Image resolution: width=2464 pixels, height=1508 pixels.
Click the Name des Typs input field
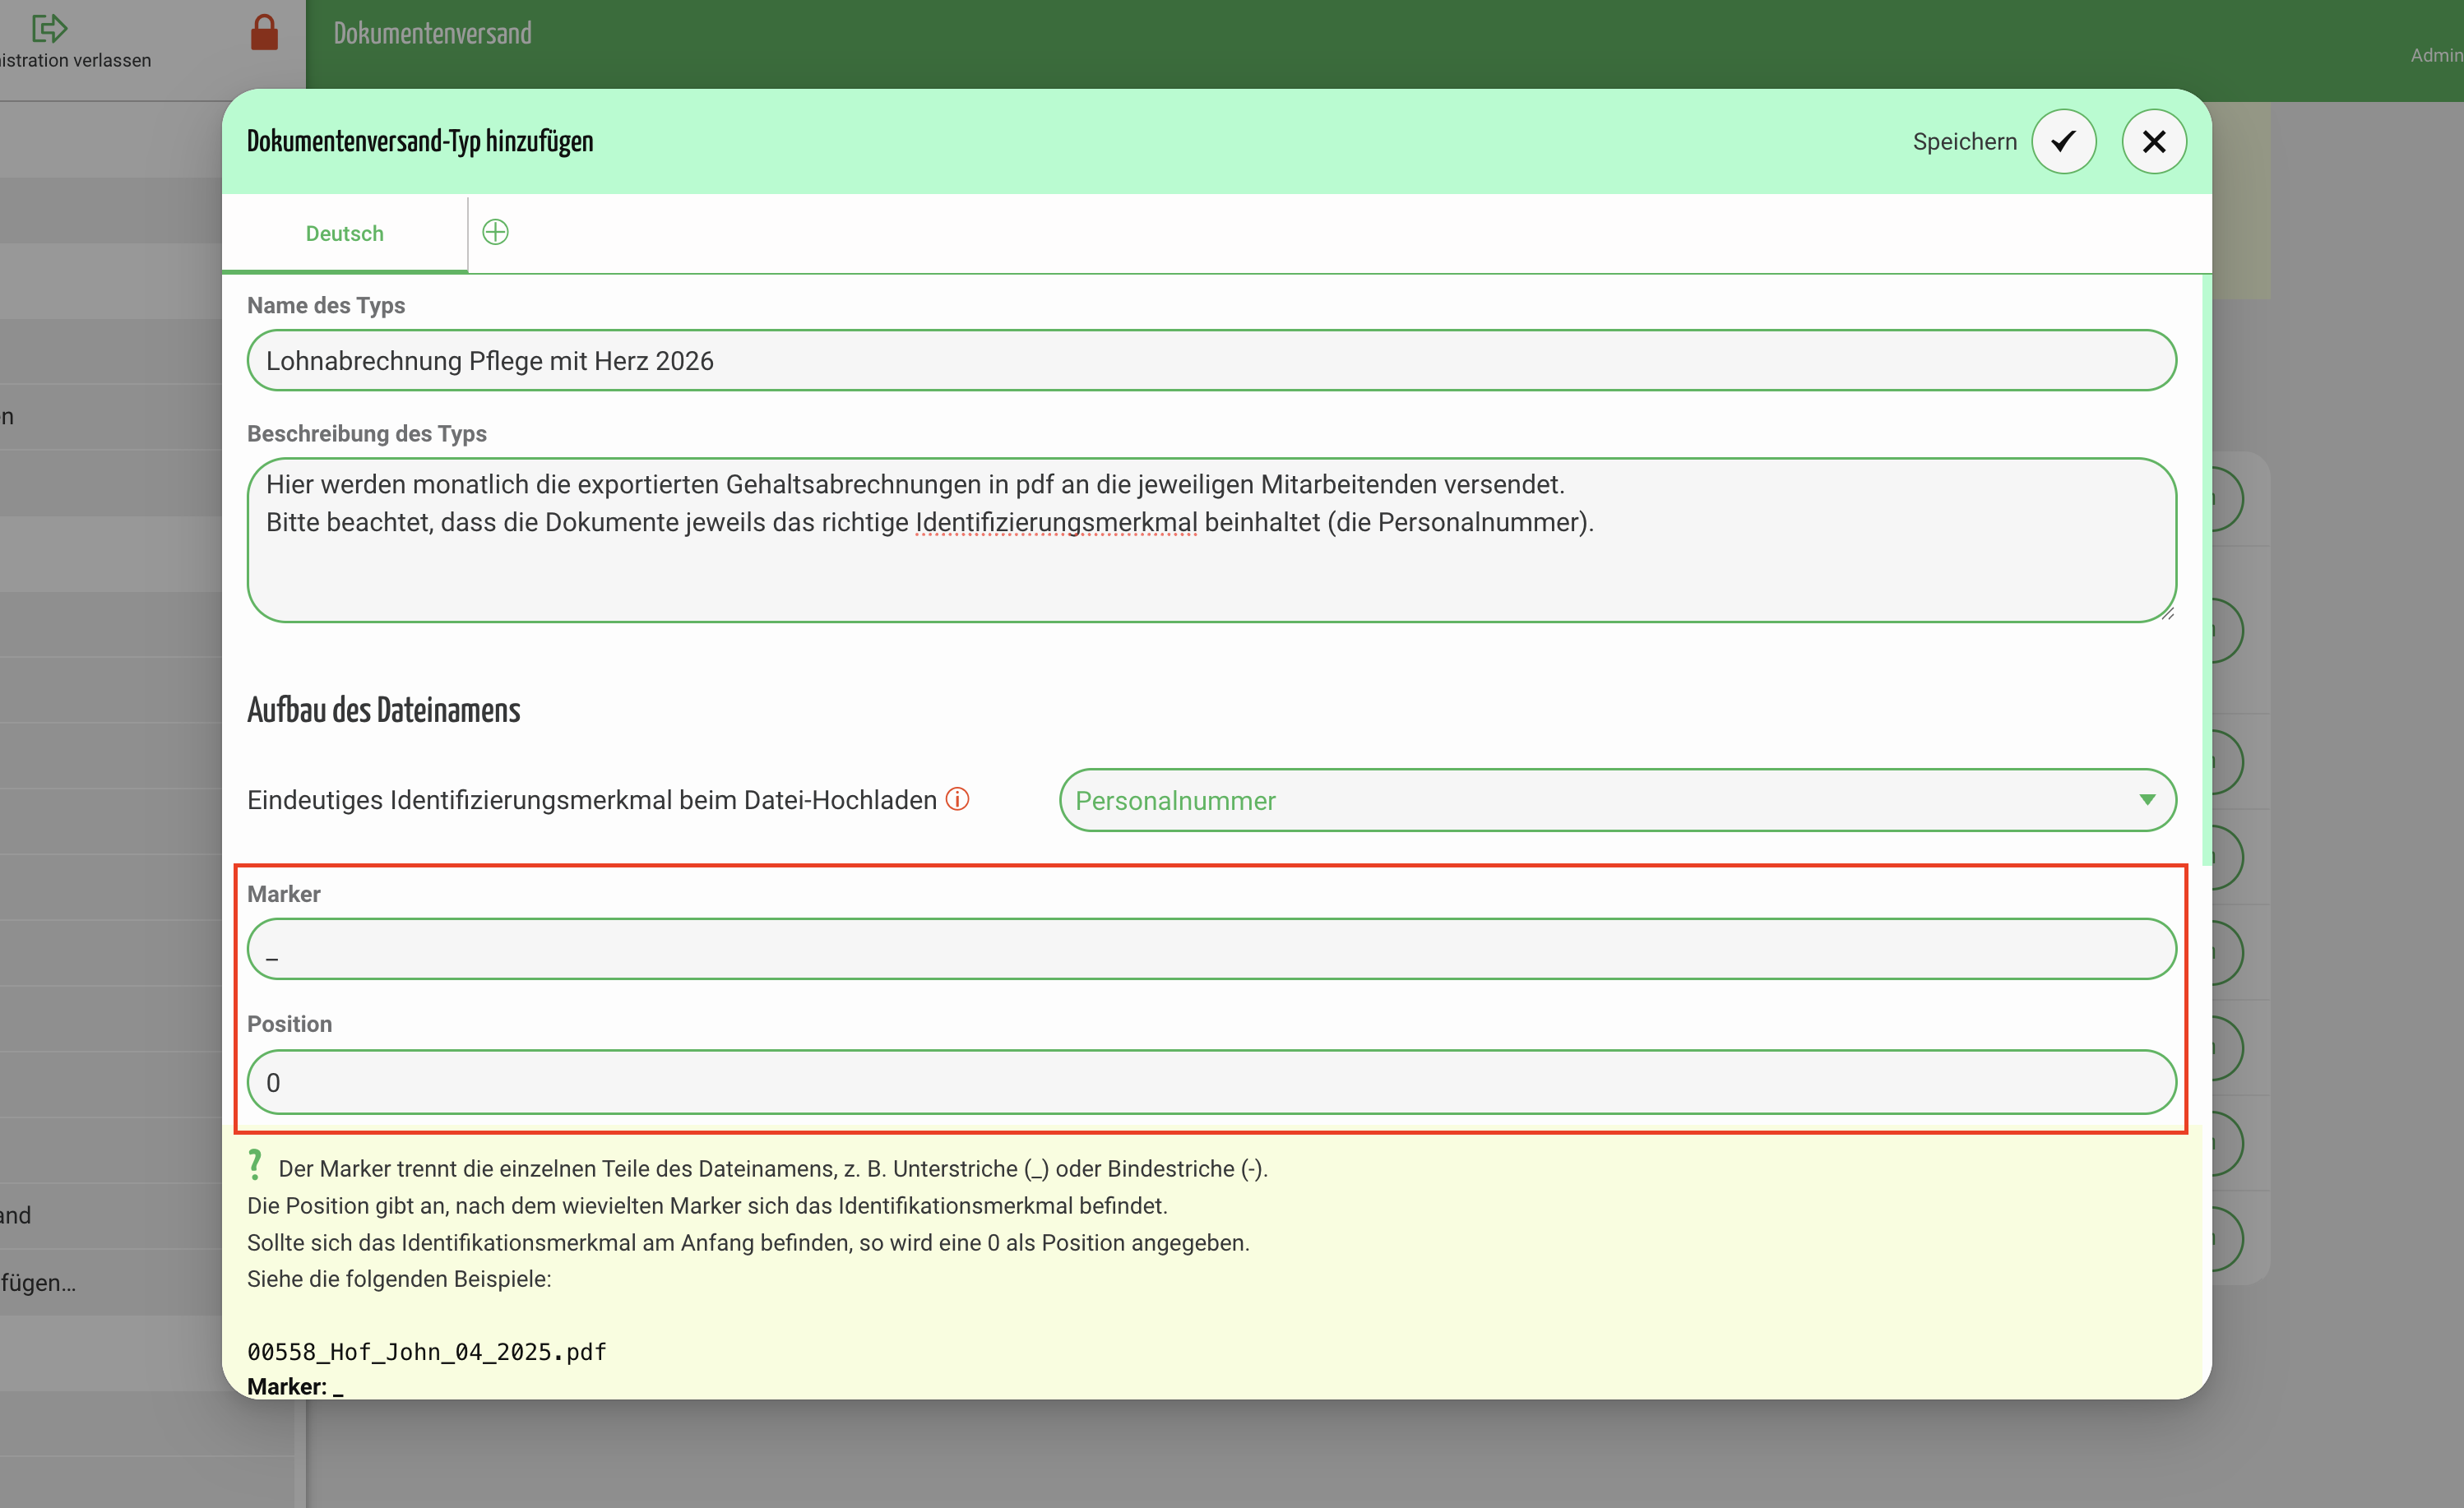point(1211,360)
